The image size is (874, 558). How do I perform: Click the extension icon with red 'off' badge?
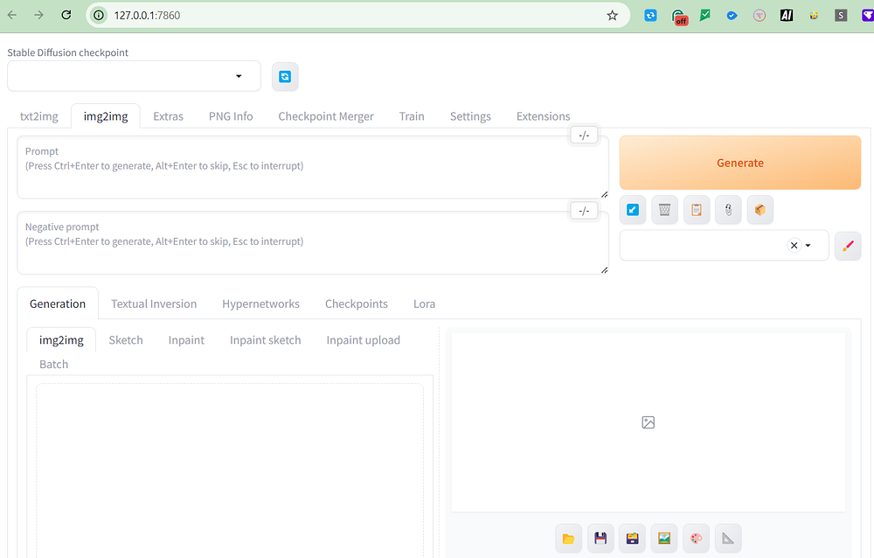pyautogui.click(x=679, y=17)
